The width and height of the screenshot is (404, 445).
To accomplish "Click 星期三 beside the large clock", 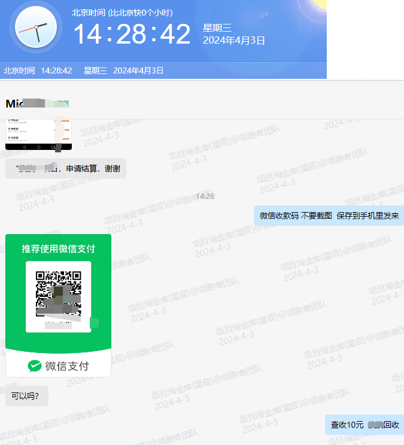I will [217, 28].
